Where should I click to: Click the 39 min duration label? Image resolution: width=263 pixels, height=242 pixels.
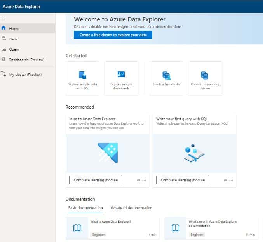click(x=228, y=180)
